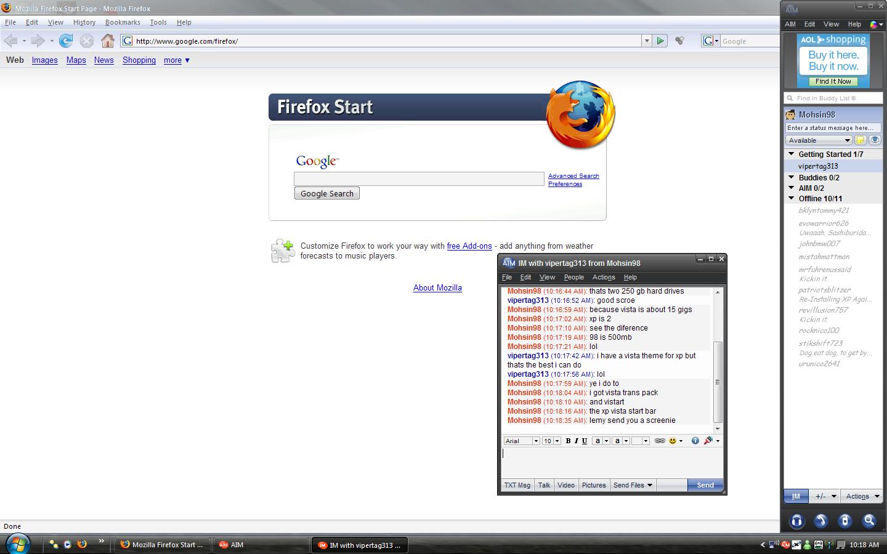Screen dimensions: 887x554
Task: Collapse the Getting Started buddy group
Action: 792,154
